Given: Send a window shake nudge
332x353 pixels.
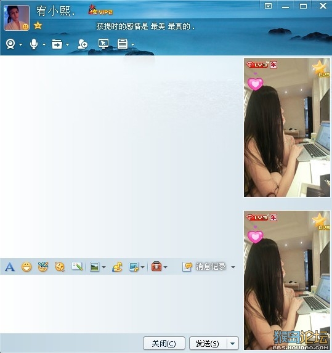Looking at the screenshot, I should pos(60,267).
